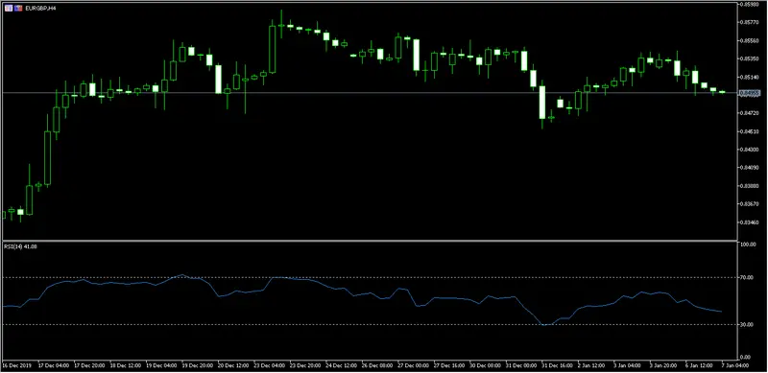This screenshot has width=768, height=373.
Task: Select the RSI 30 oversold dotted level
Action: [x=370, y=324]
